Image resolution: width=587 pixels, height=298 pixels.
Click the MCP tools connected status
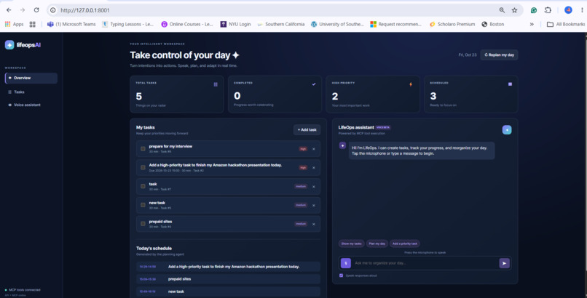click(23, 290)
